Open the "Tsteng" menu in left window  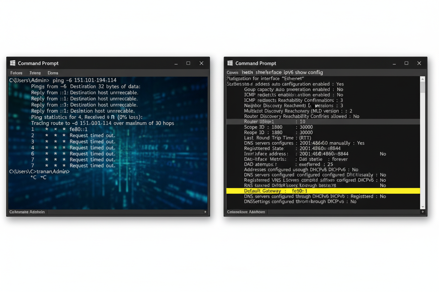(x=35, y=73)
